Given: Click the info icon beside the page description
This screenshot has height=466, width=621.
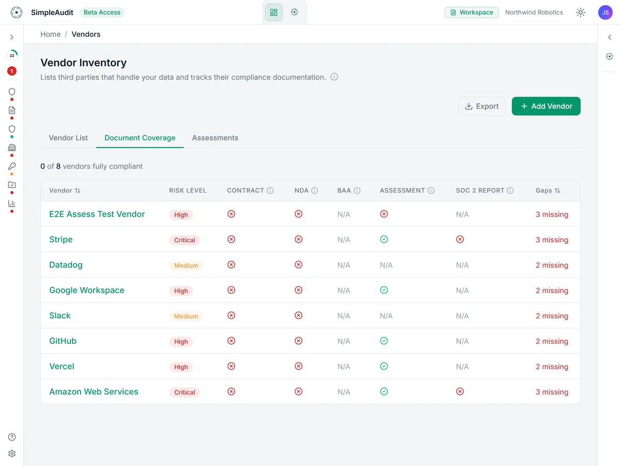Looking at the screenshot, I should pyautogui.click(x=334, y=77).
